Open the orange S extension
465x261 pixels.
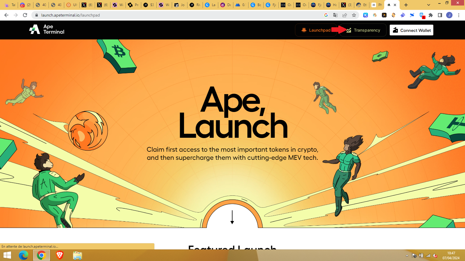pyautogui.click(x=394, y=15)
